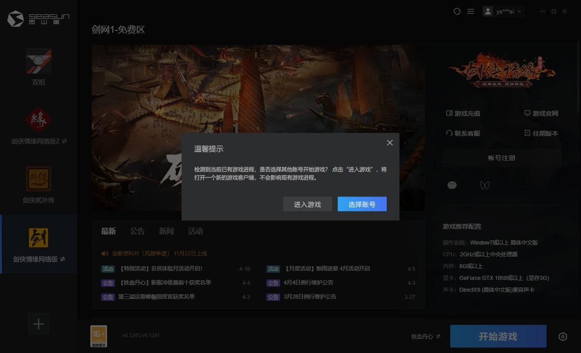
Task: Click the Seasun logo
Action: (x=39, y=19)
